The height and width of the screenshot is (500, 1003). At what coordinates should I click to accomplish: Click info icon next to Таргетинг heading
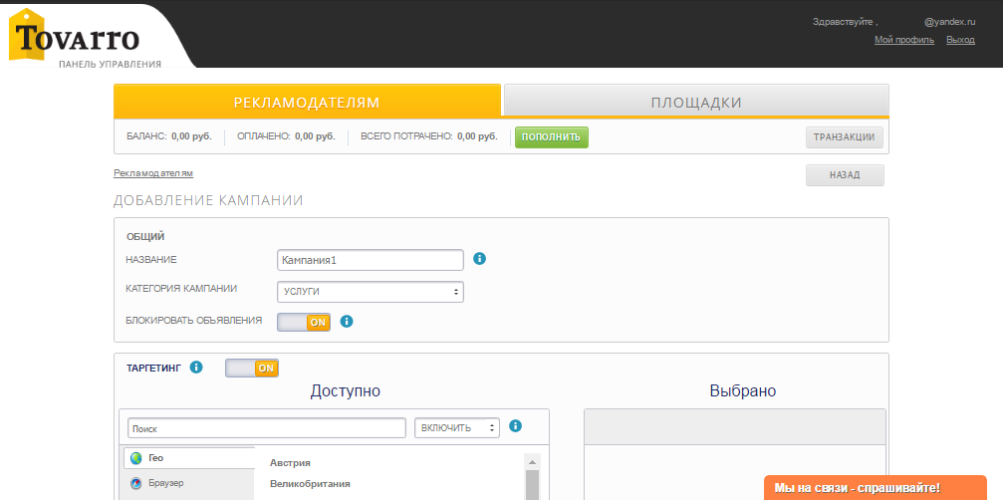196,367
